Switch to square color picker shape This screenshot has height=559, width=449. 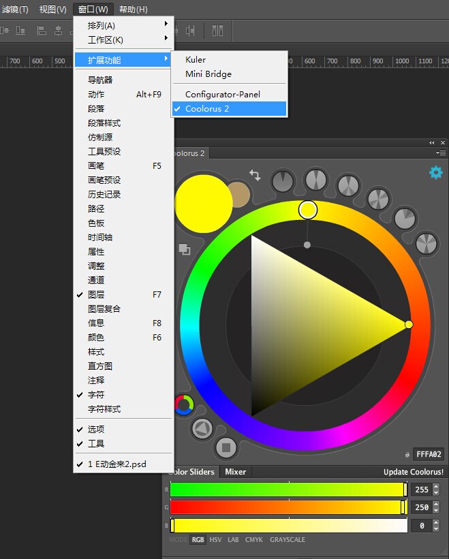click(226, 447)
